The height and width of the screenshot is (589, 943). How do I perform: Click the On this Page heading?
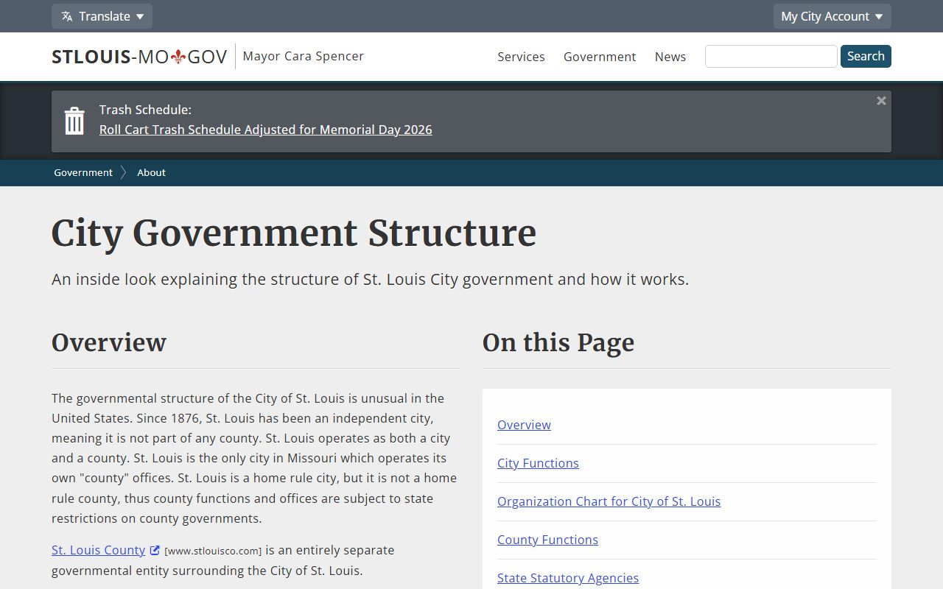click(x=558, y=342)
